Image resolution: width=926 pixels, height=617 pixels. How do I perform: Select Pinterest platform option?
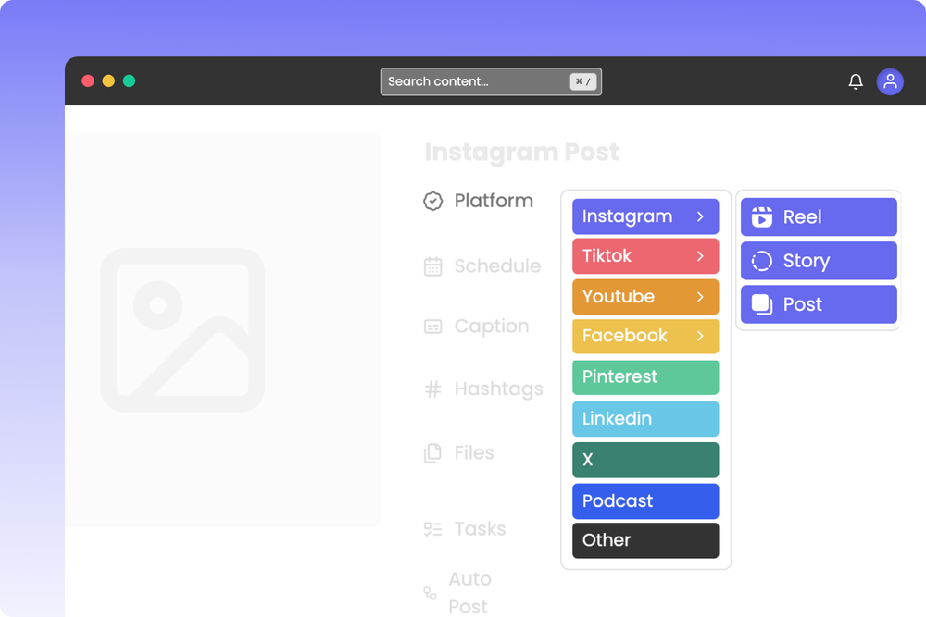pyautogui.click(x=645, y=377)
